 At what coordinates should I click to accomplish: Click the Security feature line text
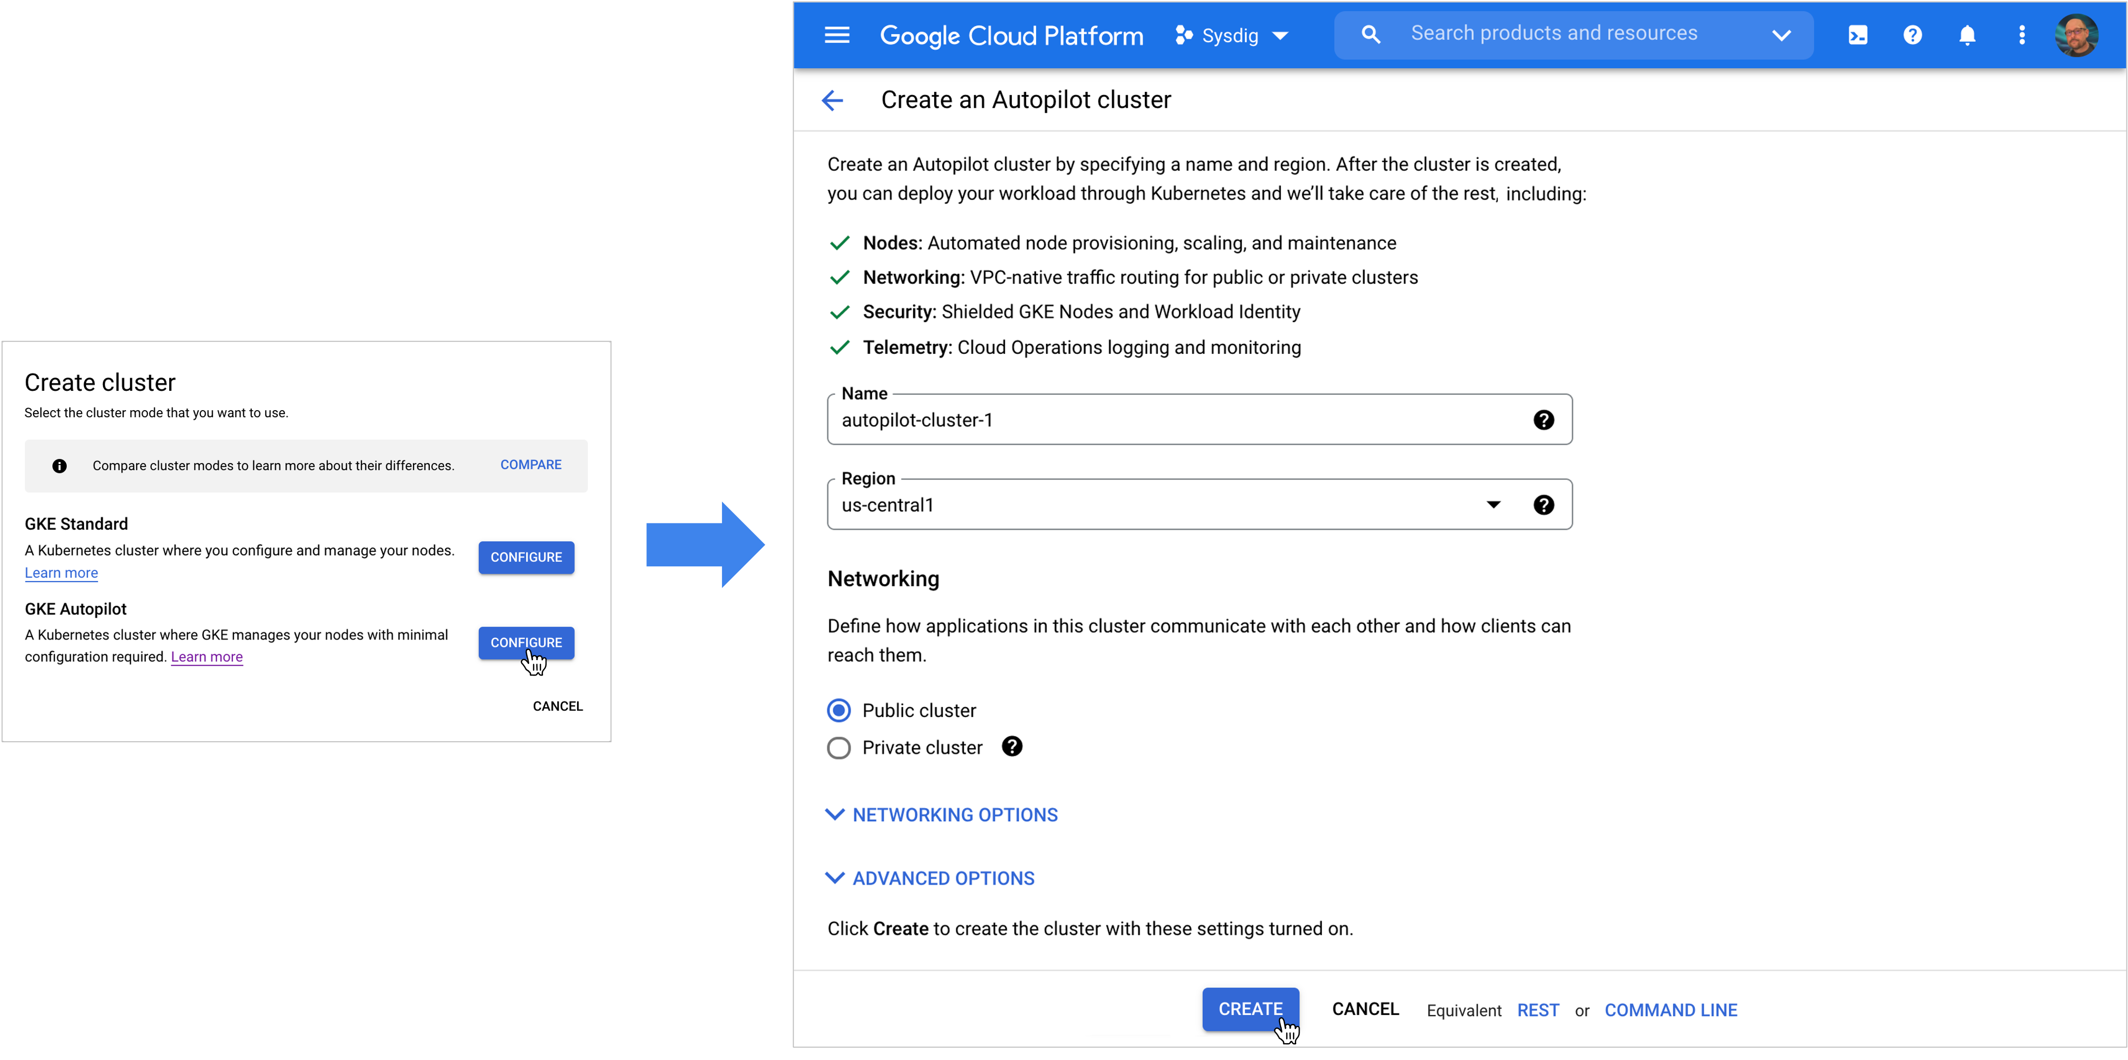pyautogui.click(x=1082, y=312)
